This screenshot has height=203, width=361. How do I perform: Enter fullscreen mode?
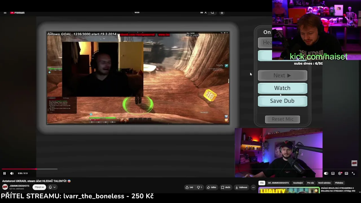[x=353, y=173]
